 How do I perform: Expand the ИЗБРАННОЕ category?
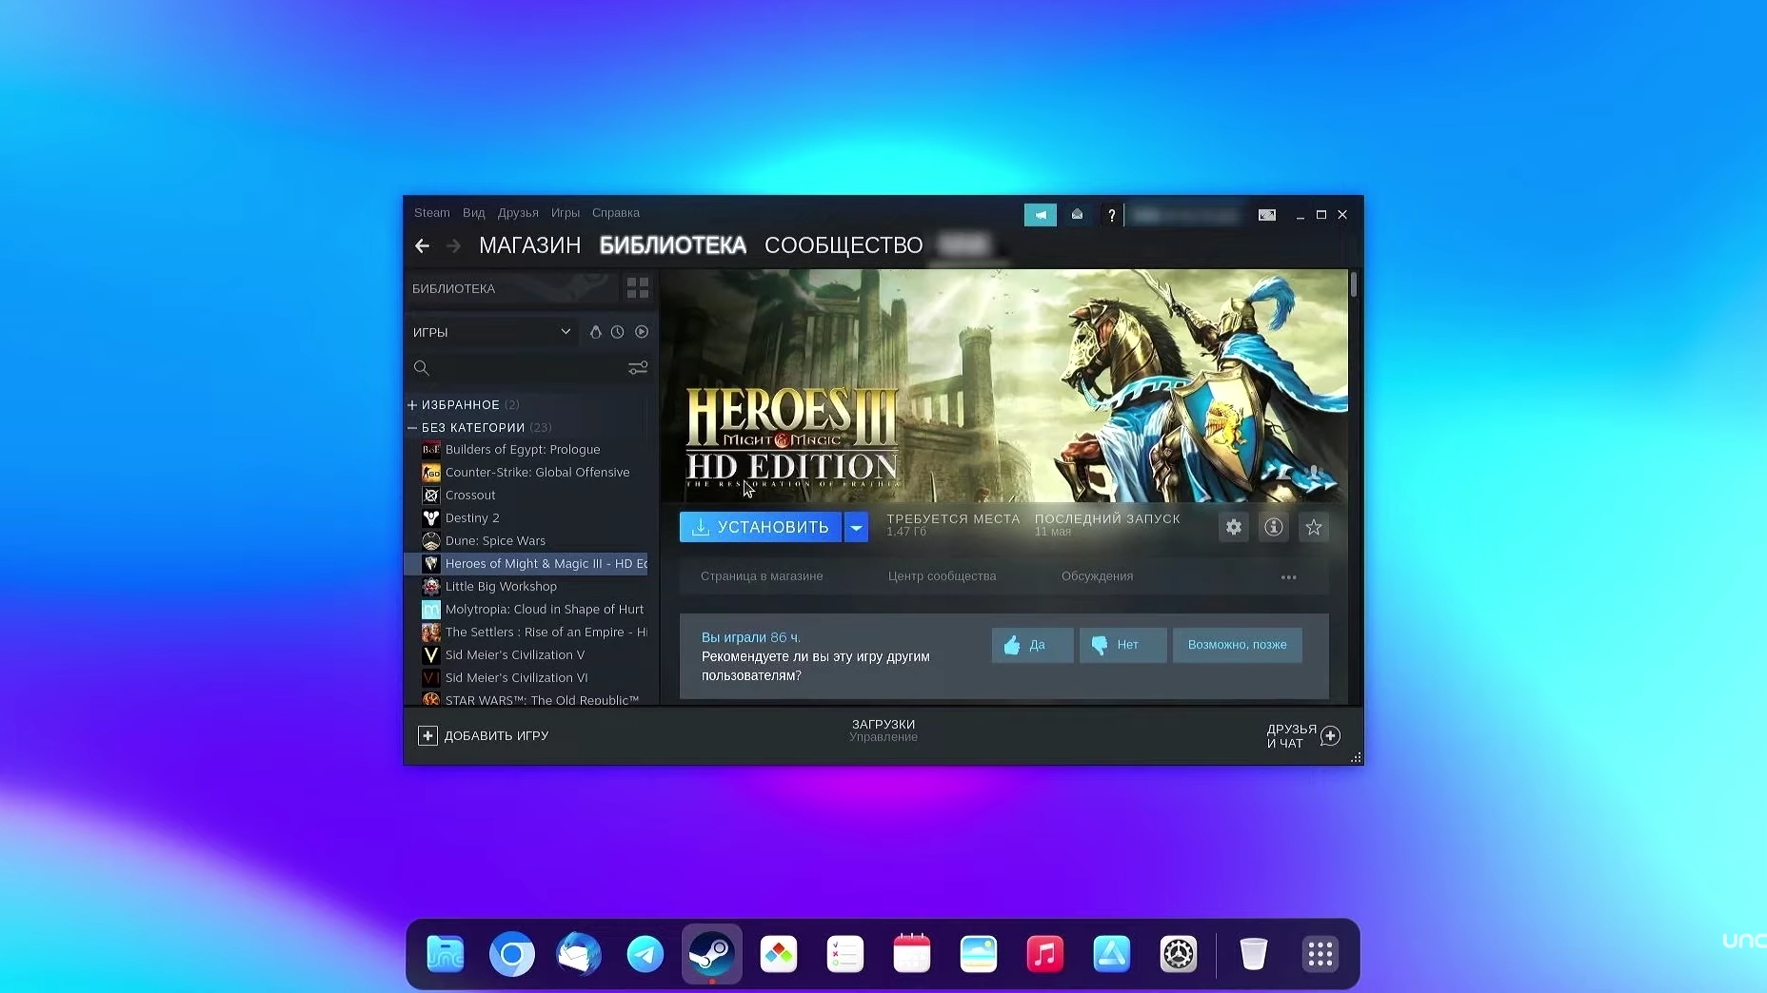point(412,405)
